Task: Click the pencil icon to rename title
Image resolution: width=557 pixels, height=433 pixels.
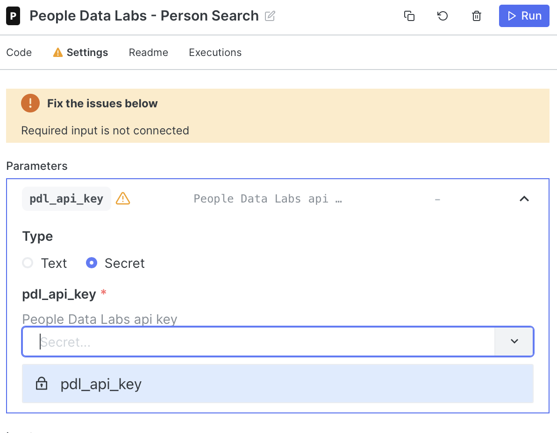Action: (270, 16)
